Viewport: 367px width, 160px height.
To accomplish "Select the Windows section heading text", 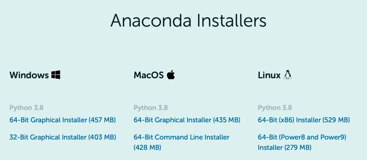I will (29, 75).
